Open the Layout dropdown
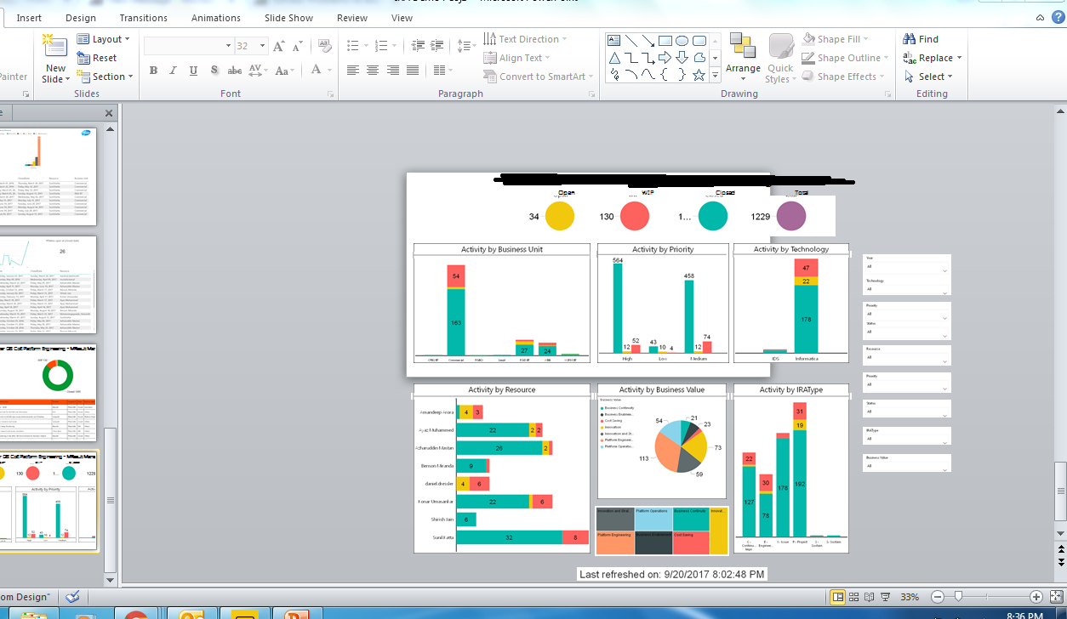Image resolution: width=1067 pixels, height=619 pixels. click(103, 39)
